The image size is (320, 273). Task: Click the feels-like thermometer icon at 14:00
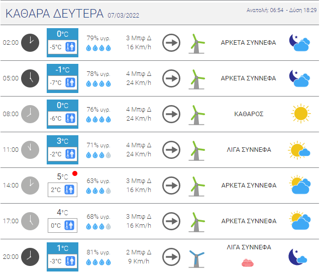[69, 190]
